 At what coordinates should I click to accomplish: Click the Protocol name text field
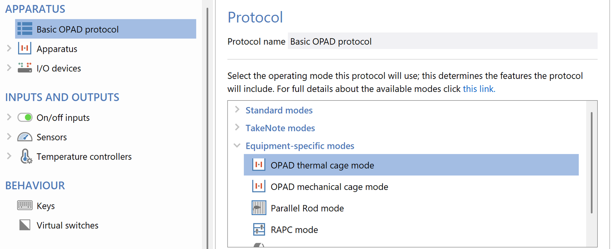pos(442,41)
